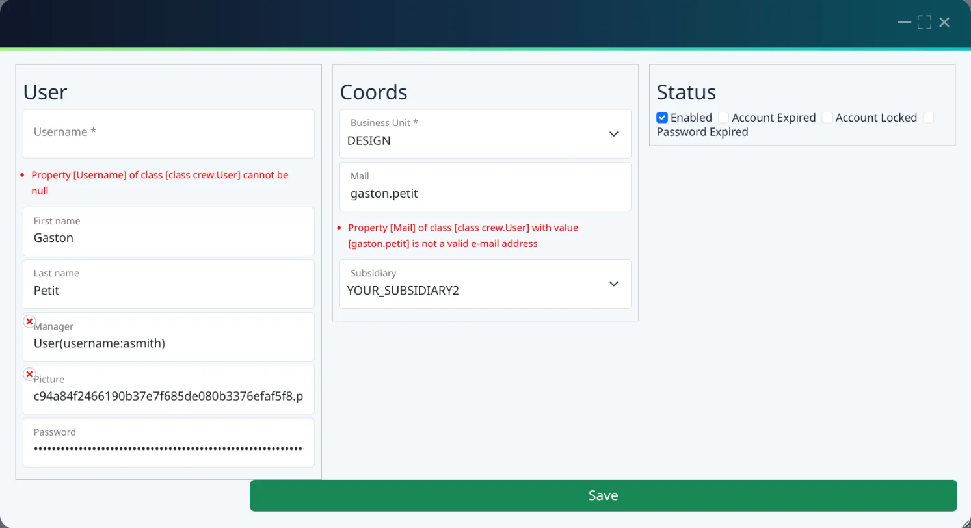Image resolution: width=971 pixels, height=528 pixels.
Task: Check the Account Locked checkbox
Action: (x=827, y=118)
